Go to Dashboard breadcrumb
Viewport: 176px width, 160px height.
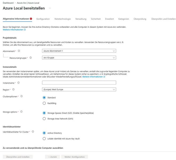click(x=8, y=3)
